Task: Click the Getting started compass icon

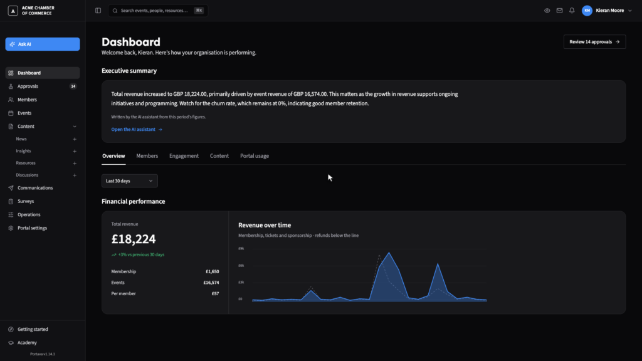Action: point(11,330)
